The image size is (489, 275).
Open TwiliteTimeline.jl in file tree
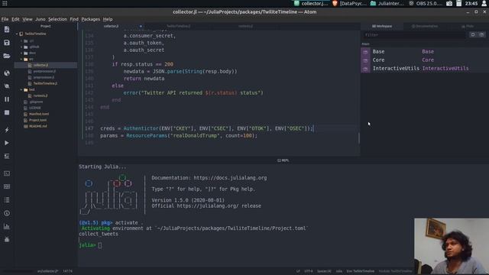pyautogui.click(x=45, y=83)
